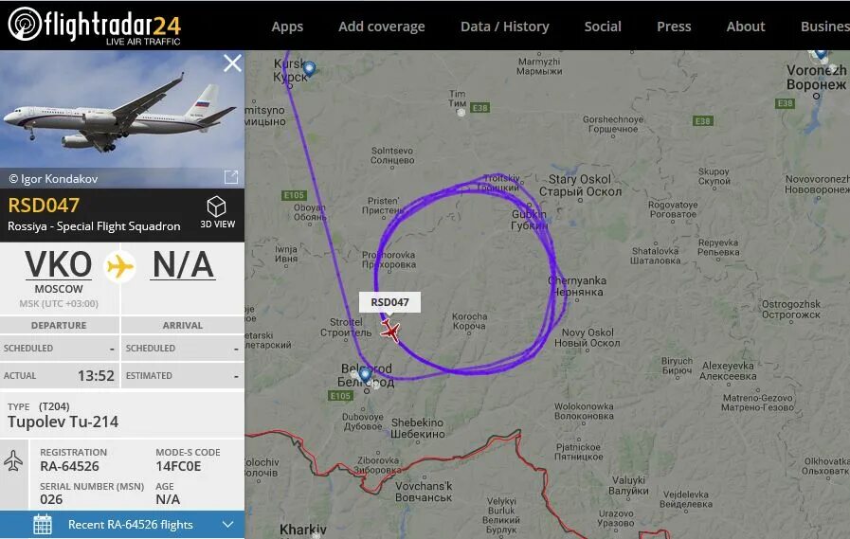Screen dimensions: 850x539
Task: Open the Data / History menu
Action: click(505, 27)
